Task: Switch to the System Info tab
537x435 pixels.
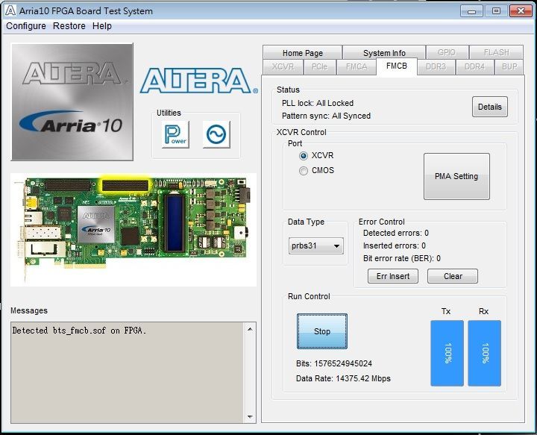Action: tap(384, 53)
